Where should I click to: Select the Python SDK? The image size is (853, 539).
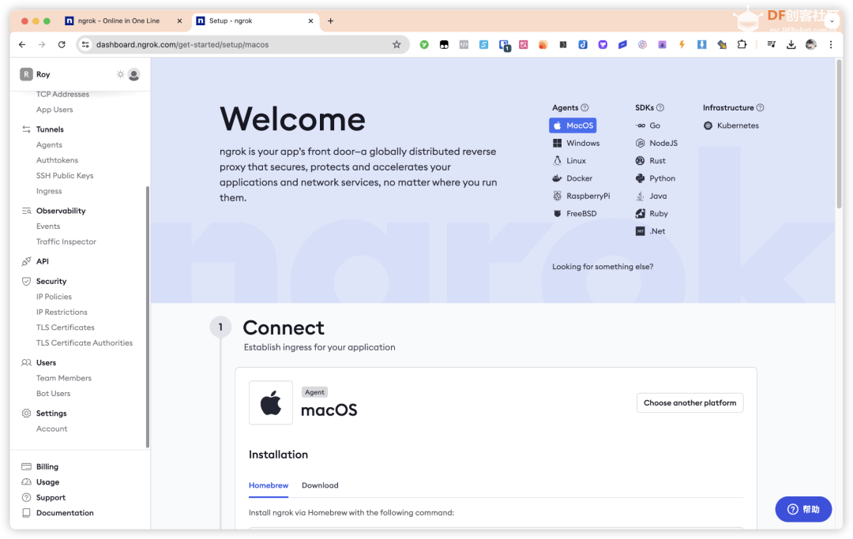[x=656, y=178]
